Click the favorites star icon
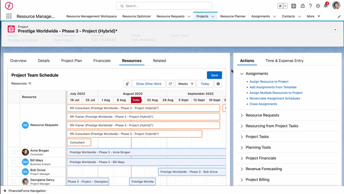 tap(280, 6)
